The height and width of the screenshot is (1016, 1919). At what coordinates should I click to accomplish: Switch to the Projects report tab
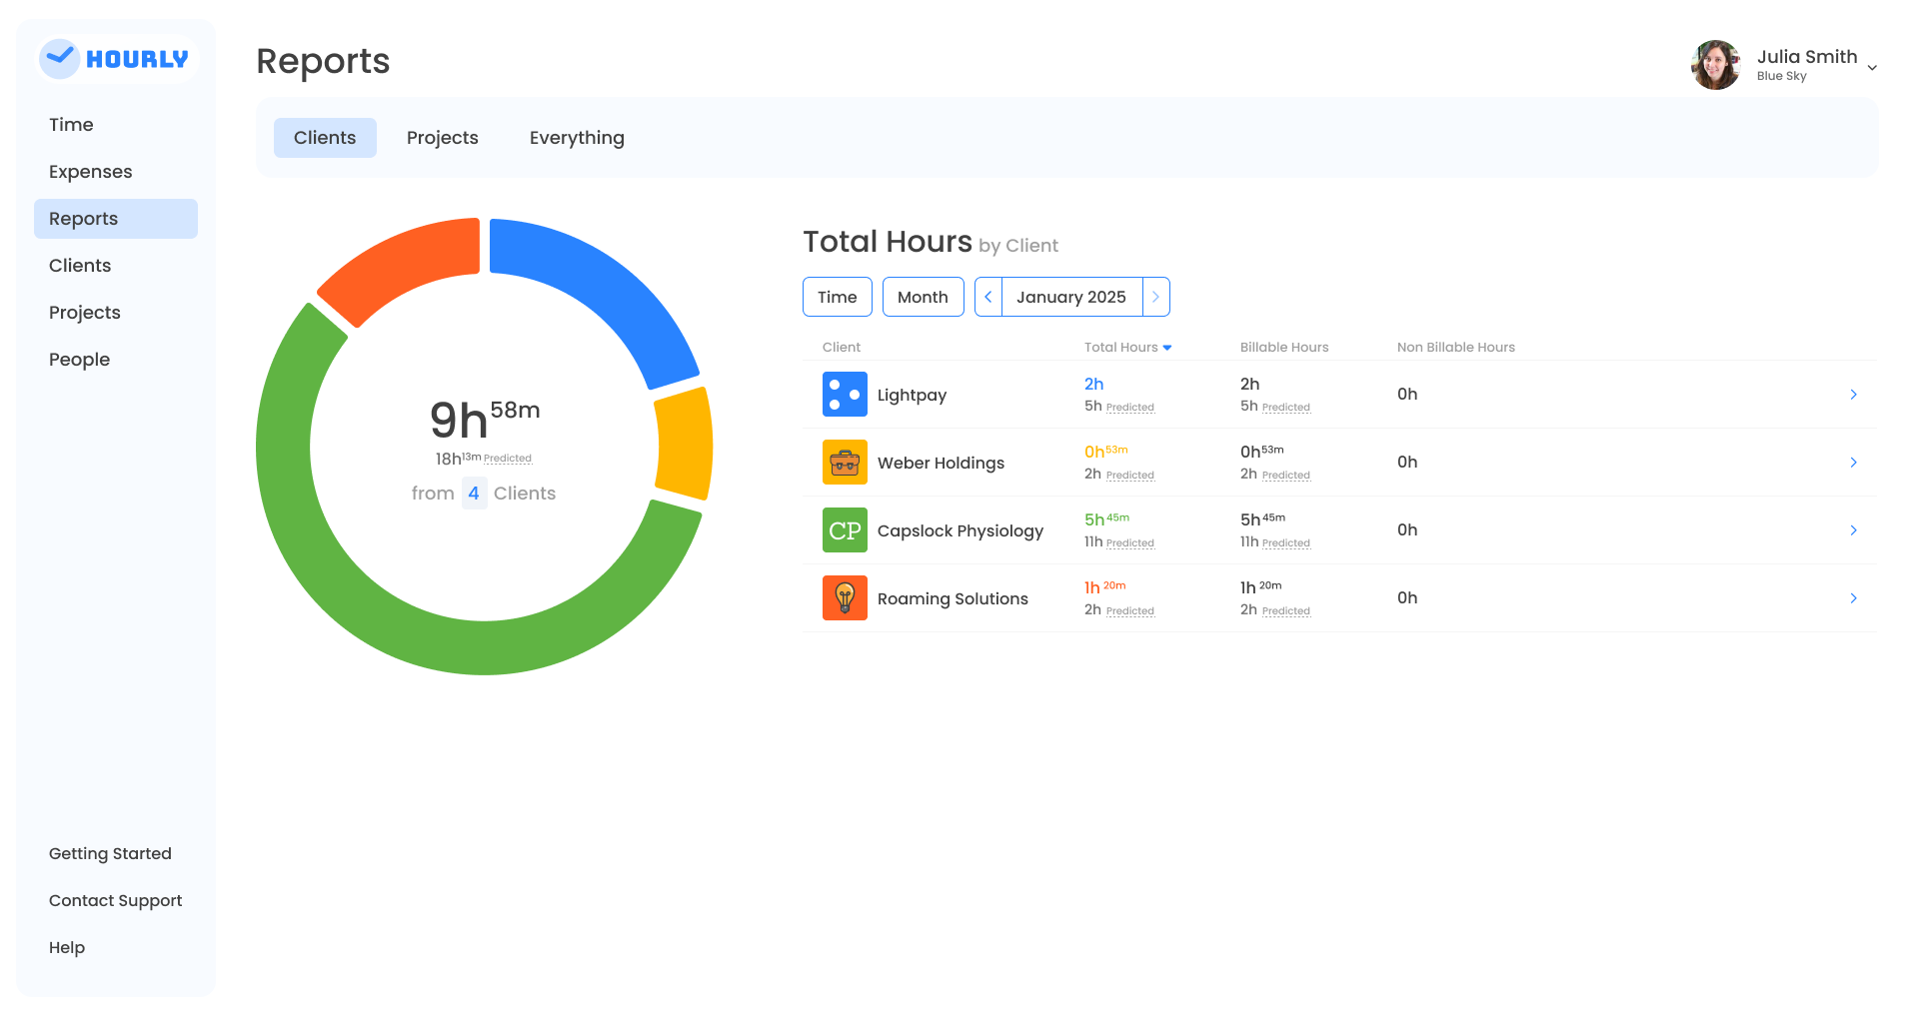click(x=442, y=138)
